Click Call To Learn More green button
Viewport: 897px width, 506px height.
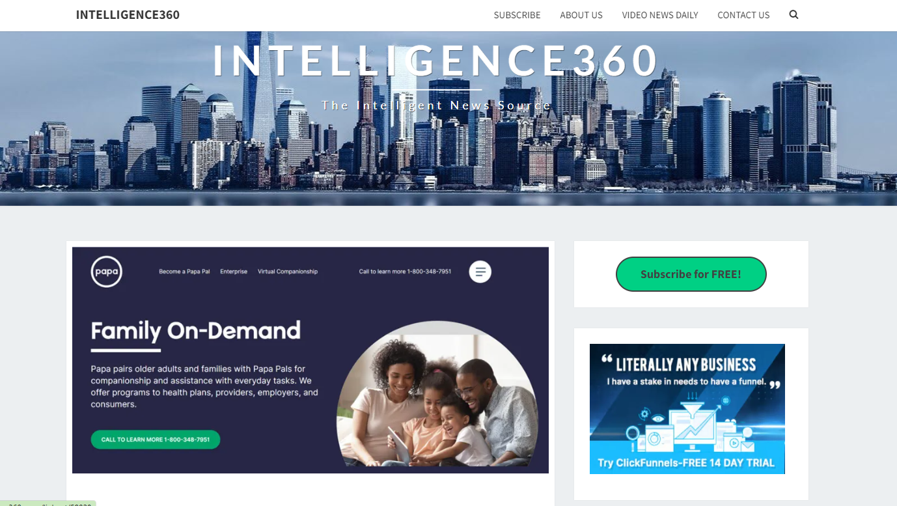click(156, 440)
